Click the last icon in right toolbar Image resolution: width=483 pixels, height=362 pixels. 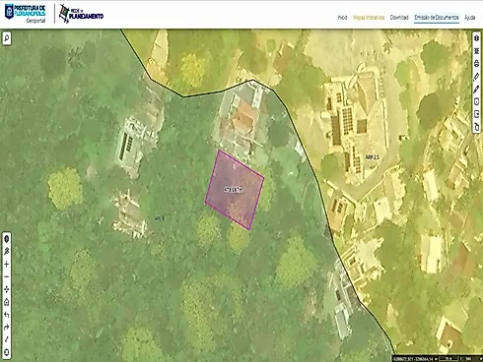pos(476,127)
